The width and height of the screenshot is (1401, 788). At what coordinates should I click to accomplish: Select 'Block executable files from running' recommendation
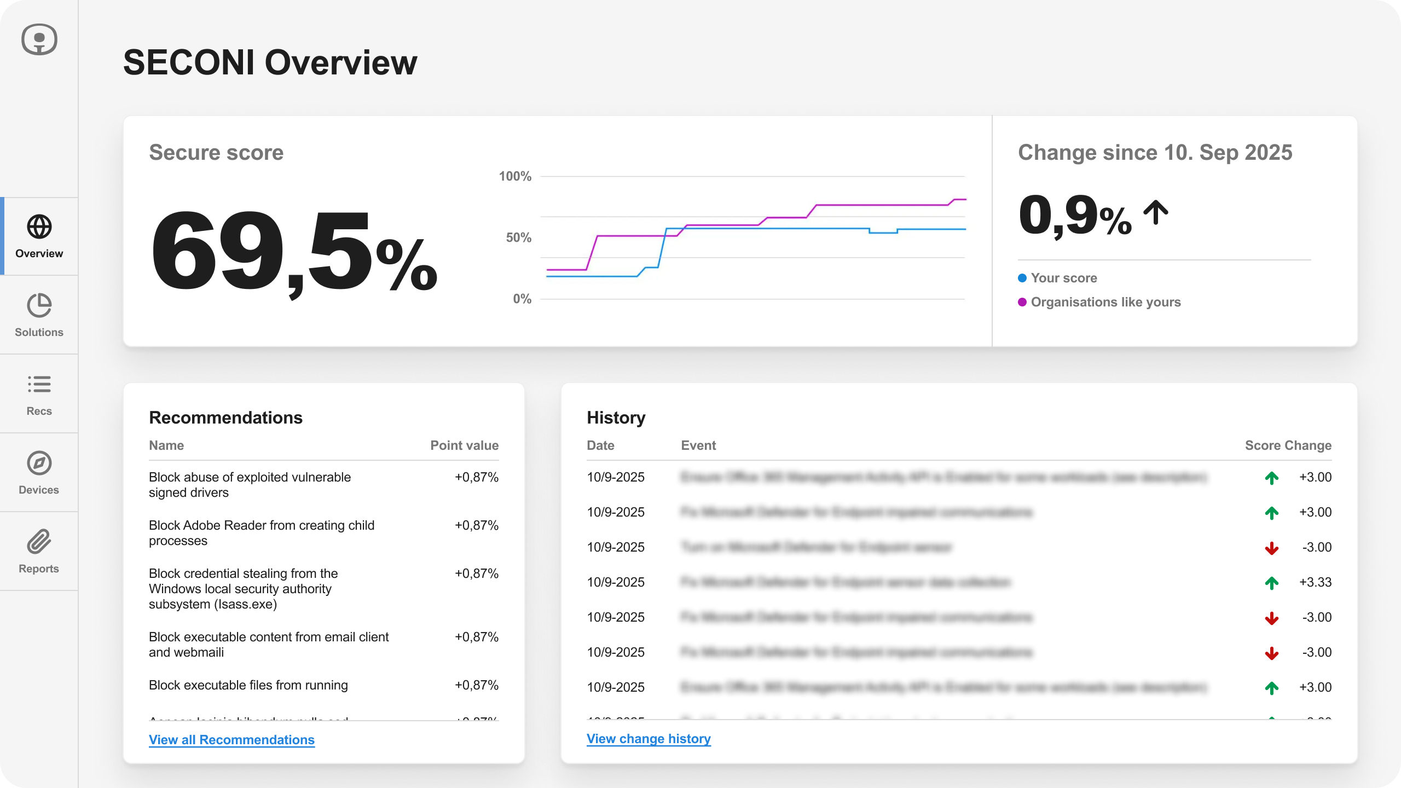[x=248, y=685]
